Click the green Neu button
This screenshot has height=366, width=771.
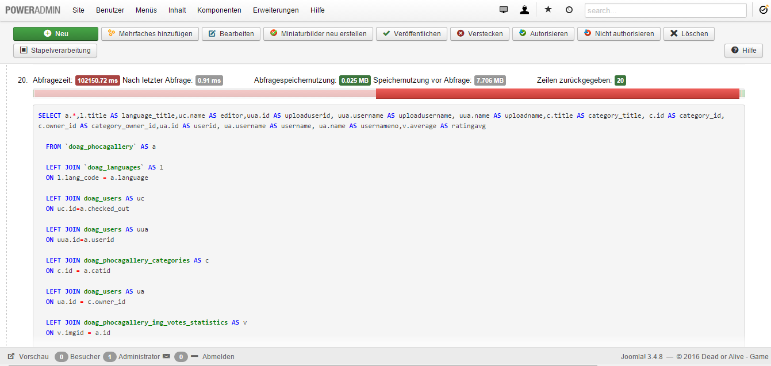pyautogui.click(x=56, y=34)
